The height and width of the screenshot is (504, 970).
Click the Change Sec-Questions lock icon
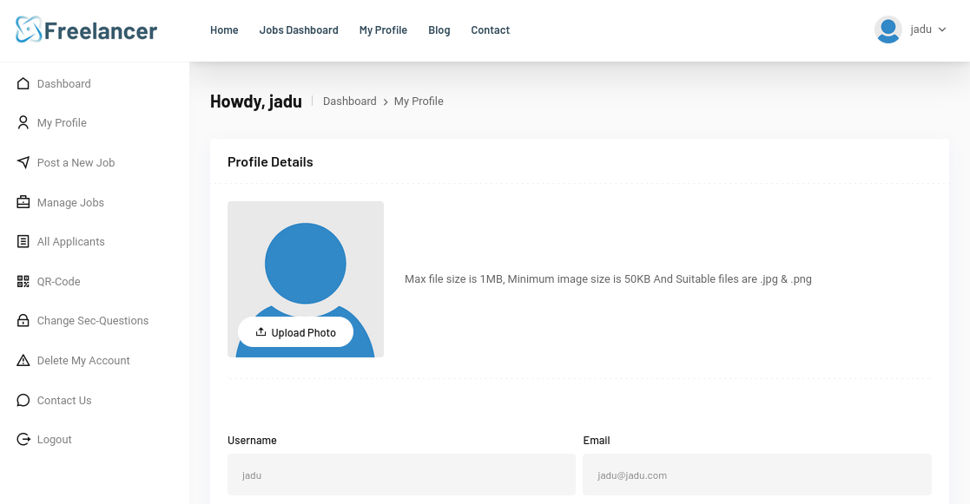pyautogui.click(x=23, y=321)
